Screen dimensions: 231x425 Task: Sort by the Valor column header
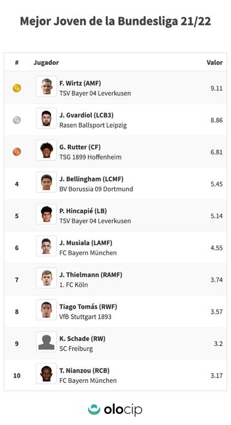214,62
